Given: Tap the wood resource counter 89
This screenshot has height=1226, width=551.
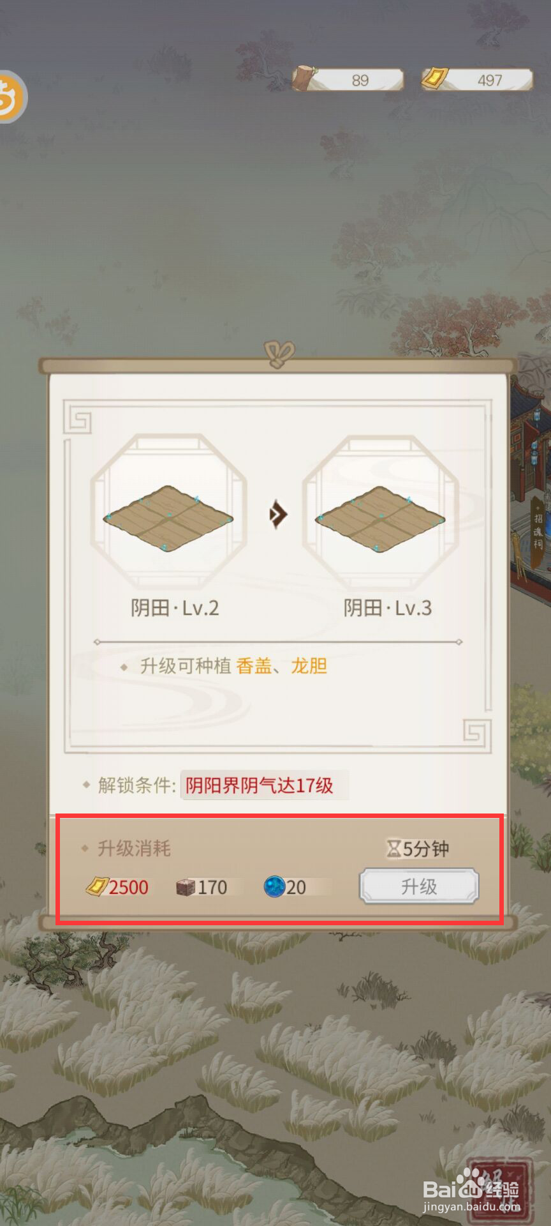Looking at the screenshot, I should (360, 80).
